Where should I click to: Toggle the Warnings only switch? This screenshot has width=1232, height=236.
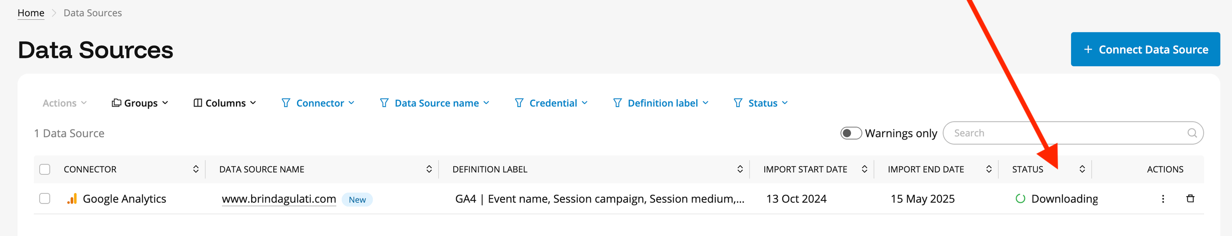point(851,133)
